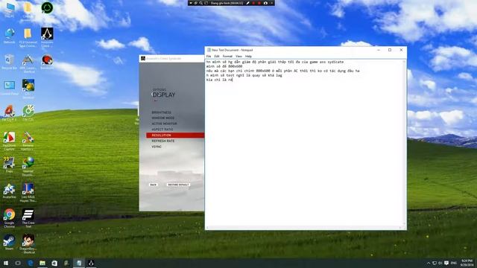Open the AvatarStar desktop shortcut

pos(9,191)
